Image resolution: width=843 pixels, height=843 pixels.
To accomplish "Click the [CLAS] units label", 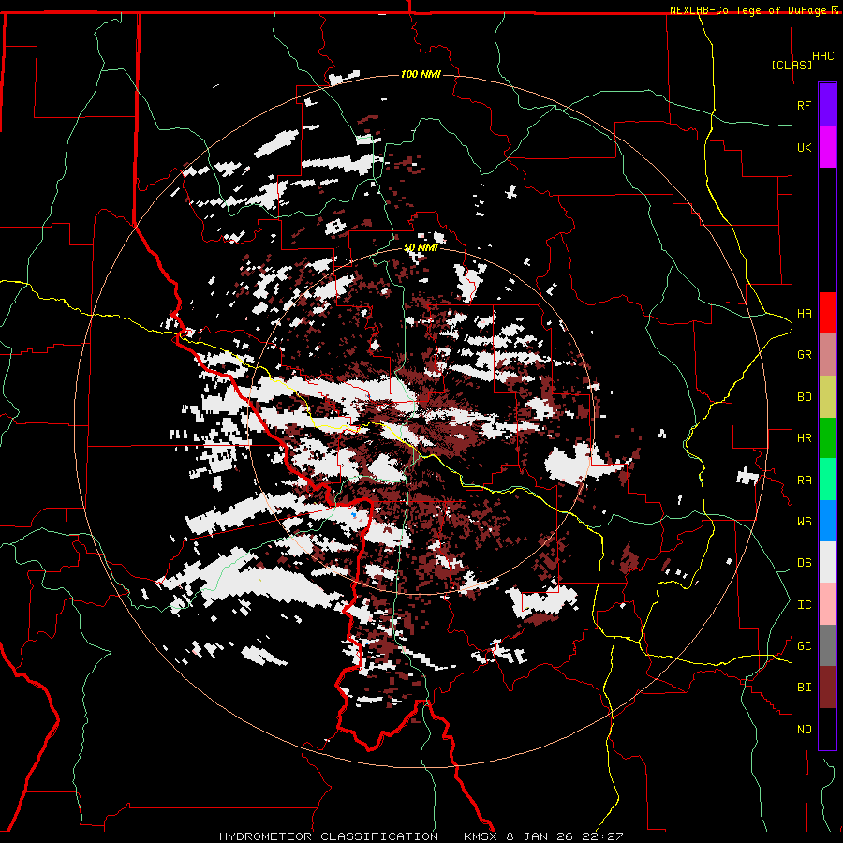I will tap(791, 65).
